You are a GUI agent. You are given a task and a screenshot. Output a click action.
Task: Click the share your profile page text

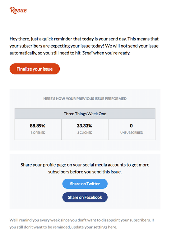tap(85, 168)
